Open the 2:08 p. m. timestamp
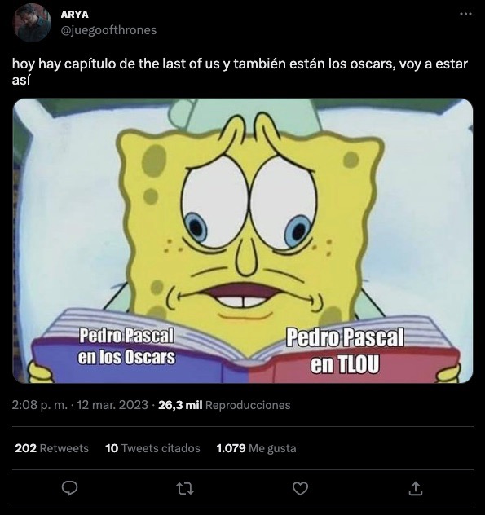The image size is (485, 515). 39,405
